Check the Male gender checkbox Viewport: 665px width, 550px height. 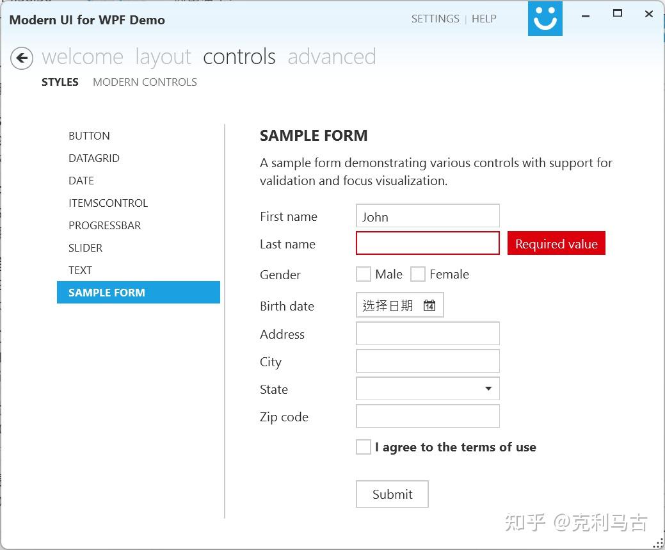(x=363, y=273)
